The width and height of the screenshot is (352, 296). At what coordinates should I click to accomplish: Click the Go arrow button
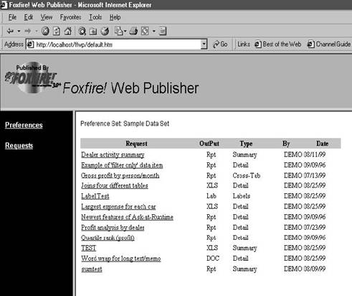click(x=220, y=45)
